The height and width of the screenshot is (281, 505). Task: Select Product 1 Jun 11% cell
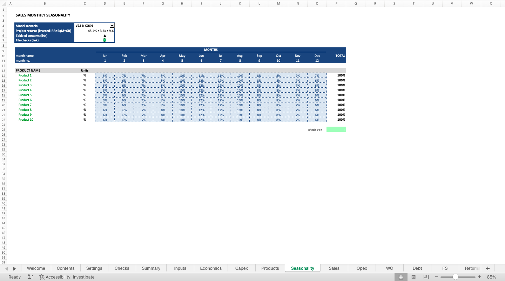tap(201, 75)
